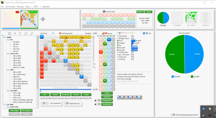Toggle the lock switch next to Random(T)
This screenshot has height=118, width=216.
click(x=98, y=100)
